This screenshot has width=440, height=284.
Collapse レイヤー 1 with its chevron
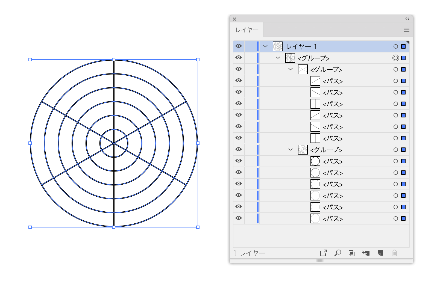(265, 46)
